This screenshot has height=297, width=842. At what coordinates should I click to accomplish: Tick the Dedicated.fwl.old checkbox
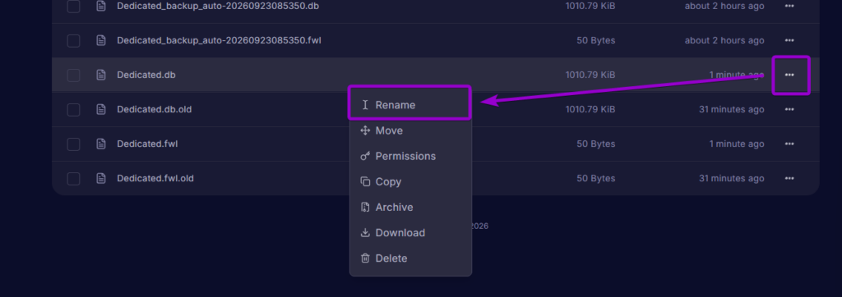click(x=73, y=178)
